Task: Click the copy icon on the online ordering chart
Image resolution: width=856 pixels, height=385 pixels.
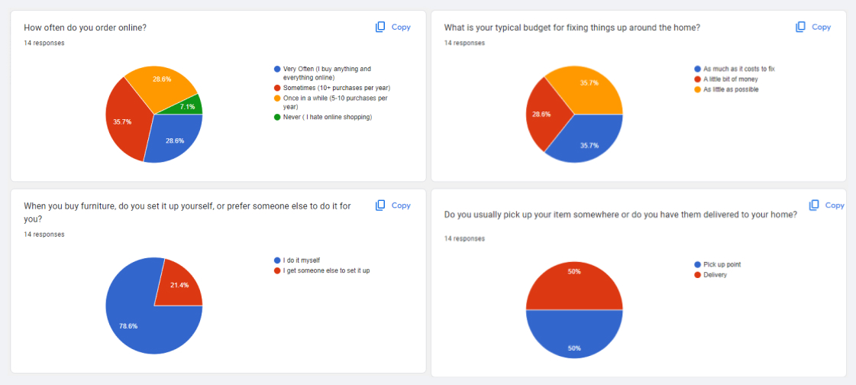Action: tap(380, 27)
